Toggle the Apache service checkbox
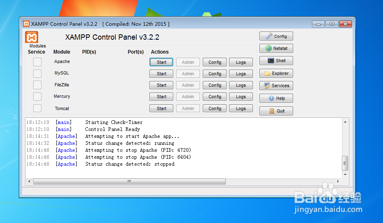The height and width of the screenshot is (223, 383). point(37,62)
